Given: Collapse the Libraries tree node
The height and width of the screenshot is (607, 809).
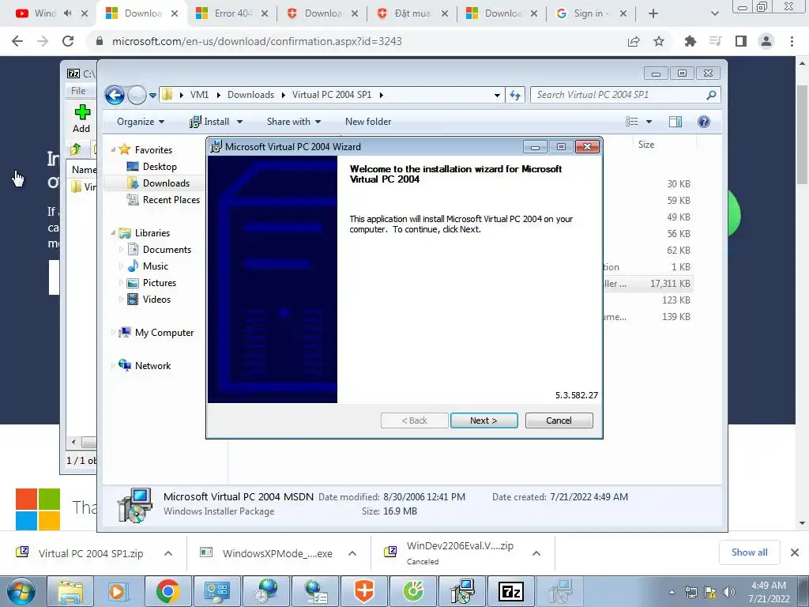Looking at the screenshot, I should (x=113, y=233).
